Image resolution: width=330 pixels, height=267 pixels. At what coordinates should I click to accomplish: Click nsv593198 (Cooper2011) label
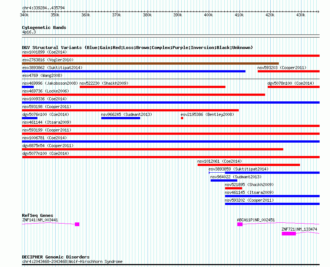point(47,107)
